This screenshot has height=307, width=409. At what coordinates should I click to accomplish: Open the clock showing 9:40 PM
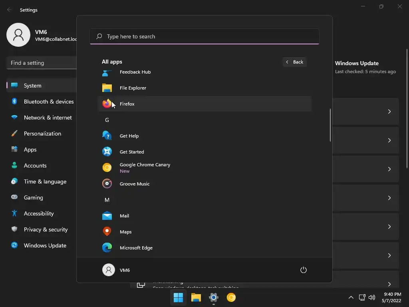[x=393, y=294]
